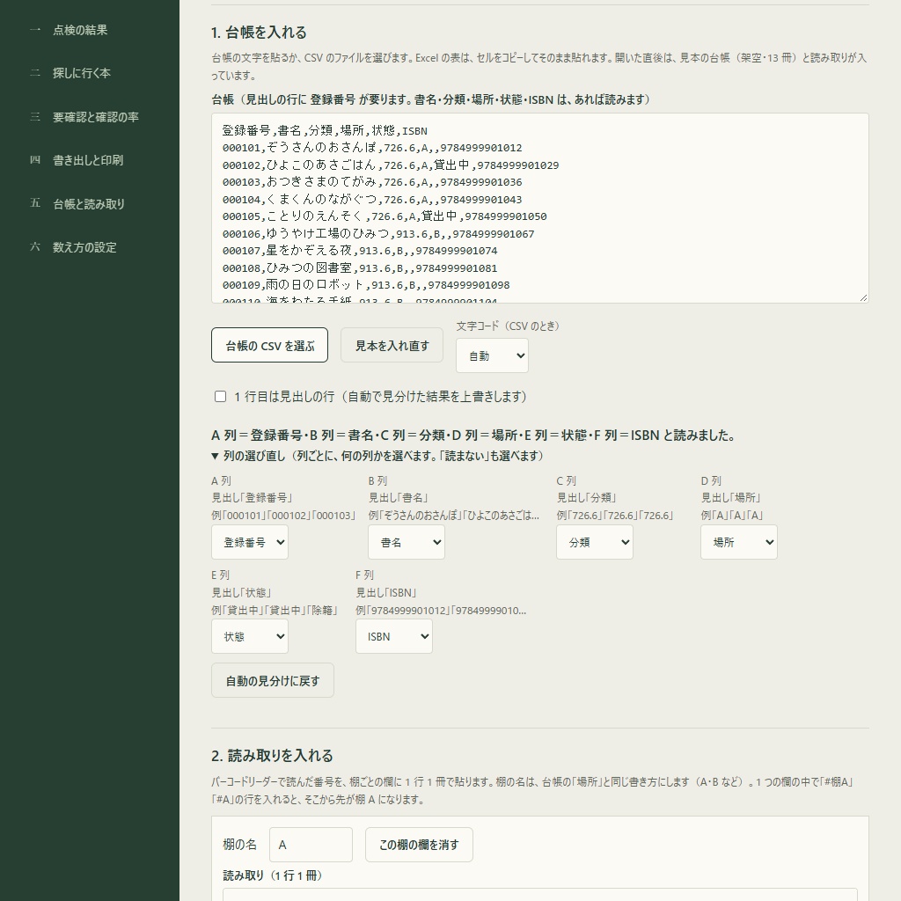Open the C 列 dropdown showing 分類
Image resolution: width=901 pixels, height=901 pixels.
pos(595,542)
